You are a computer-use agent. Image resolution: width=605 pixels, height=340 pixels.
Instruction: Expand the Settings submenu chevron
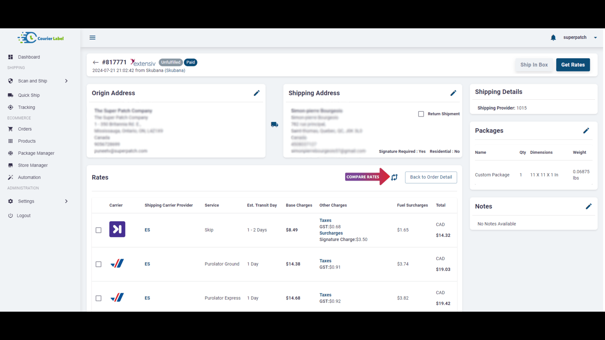(66, 201)
